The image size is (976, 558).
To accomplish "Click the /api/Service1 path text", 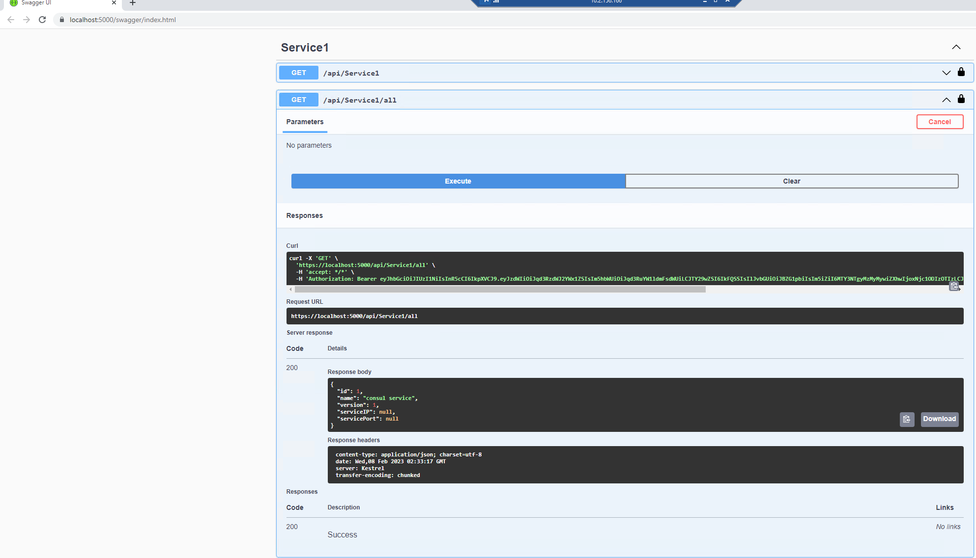I will pyautogui.click(x=351, y=73).
